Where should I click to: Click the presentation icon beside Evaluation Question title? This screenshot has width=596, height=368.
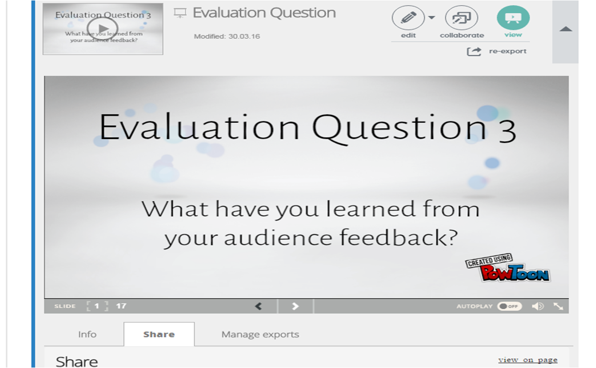pyautogui.click(x=180, y=13)
